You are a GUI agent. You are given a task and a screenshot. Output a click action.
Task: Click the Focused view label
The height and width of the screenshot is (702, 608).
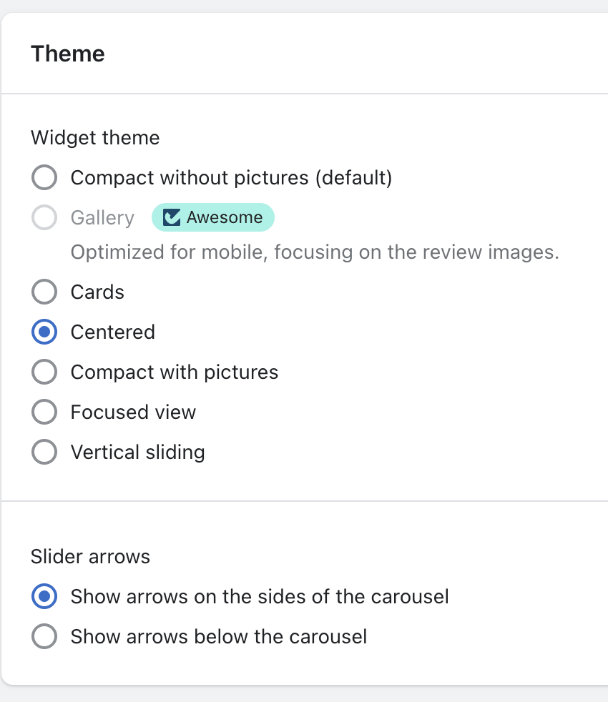[x=133, y=412]
